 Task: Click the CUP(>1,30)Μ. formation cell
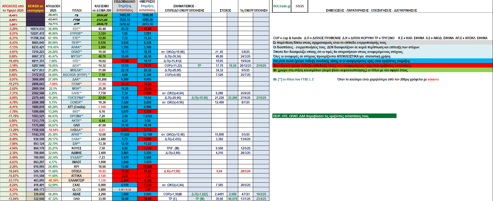coord(173,194)
